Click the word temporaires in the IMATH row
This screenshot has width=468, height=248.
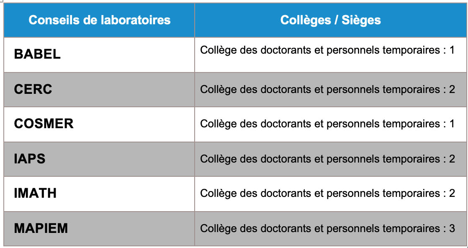click(411, 193)
